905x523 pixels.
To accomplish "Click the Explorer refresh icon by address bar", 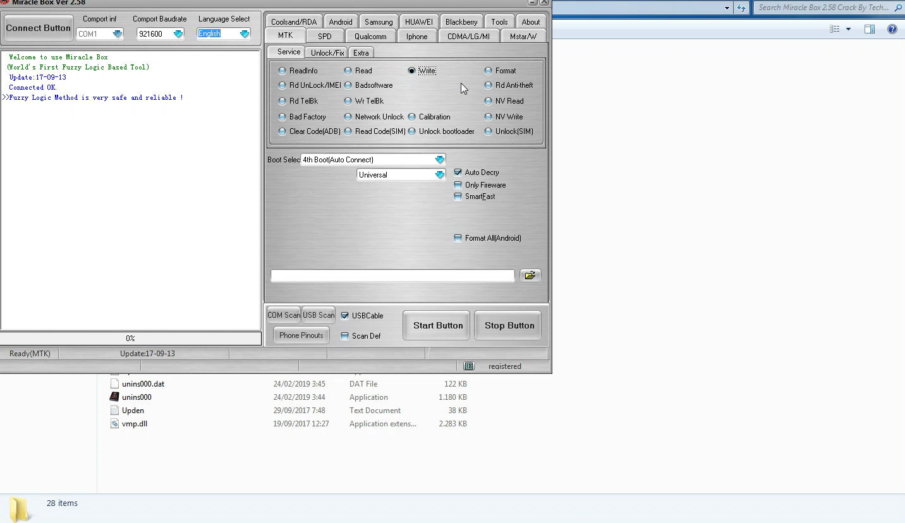I will pos(741,8).
